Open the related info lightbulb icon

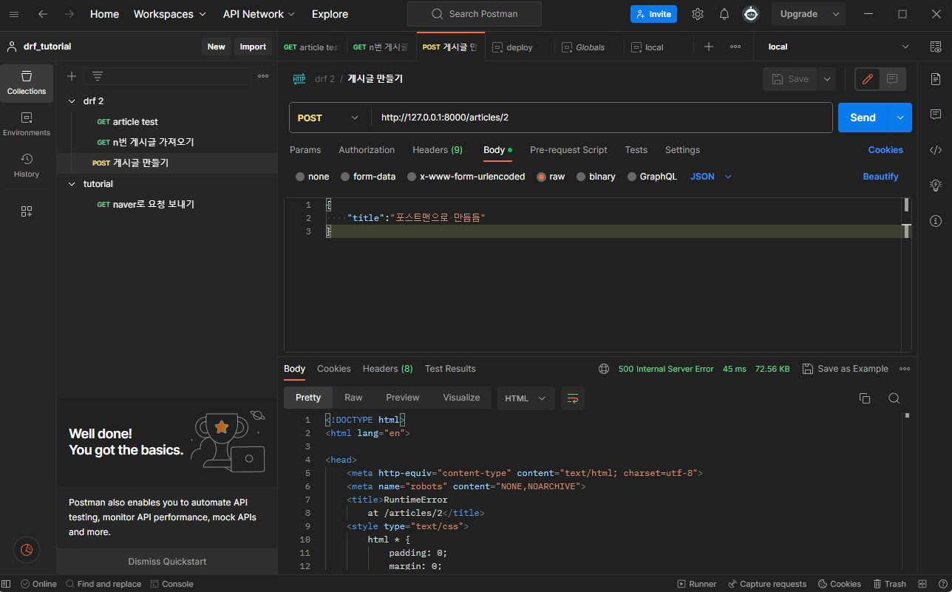point(936,185)
